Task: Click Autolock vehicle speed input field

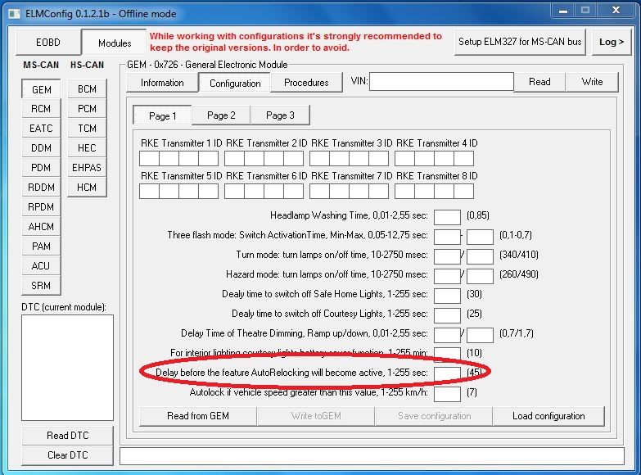Action: [x=447, y=394]
